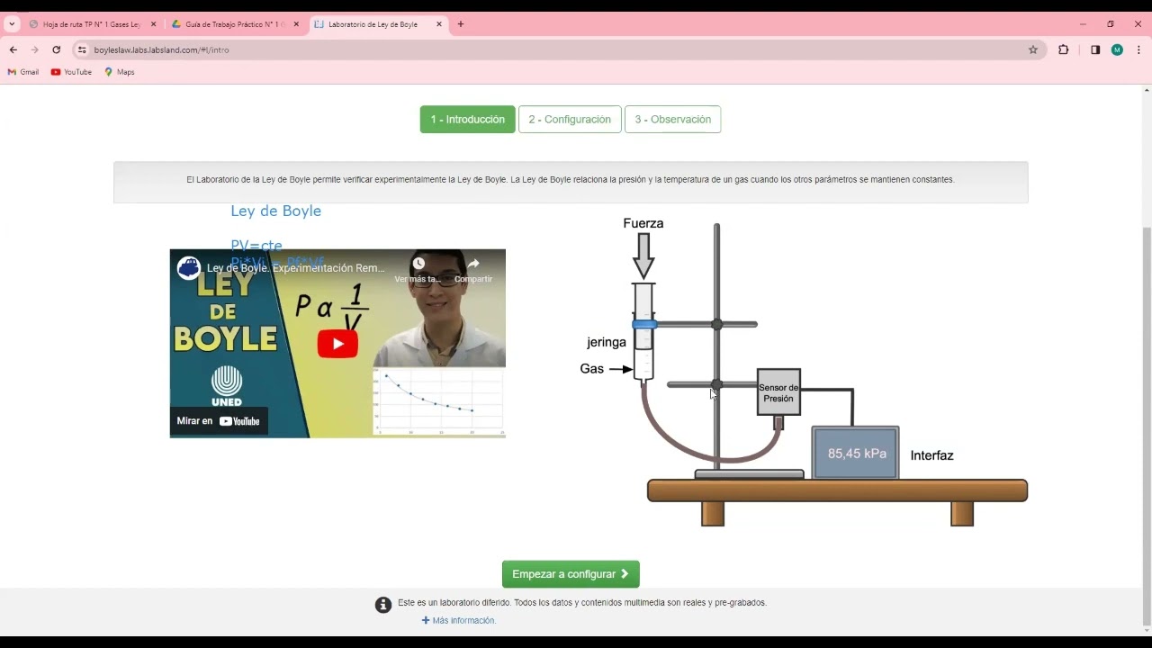Switch to Guía de Trabajo Práctico tab
Screen dimensions: 1152x648
234,24
